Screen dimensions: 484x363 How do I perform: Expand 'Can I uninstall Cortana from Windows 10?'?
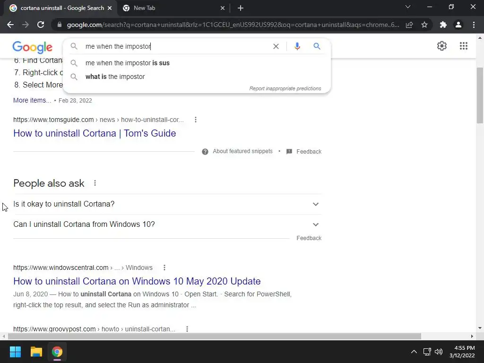click(167, 225)
